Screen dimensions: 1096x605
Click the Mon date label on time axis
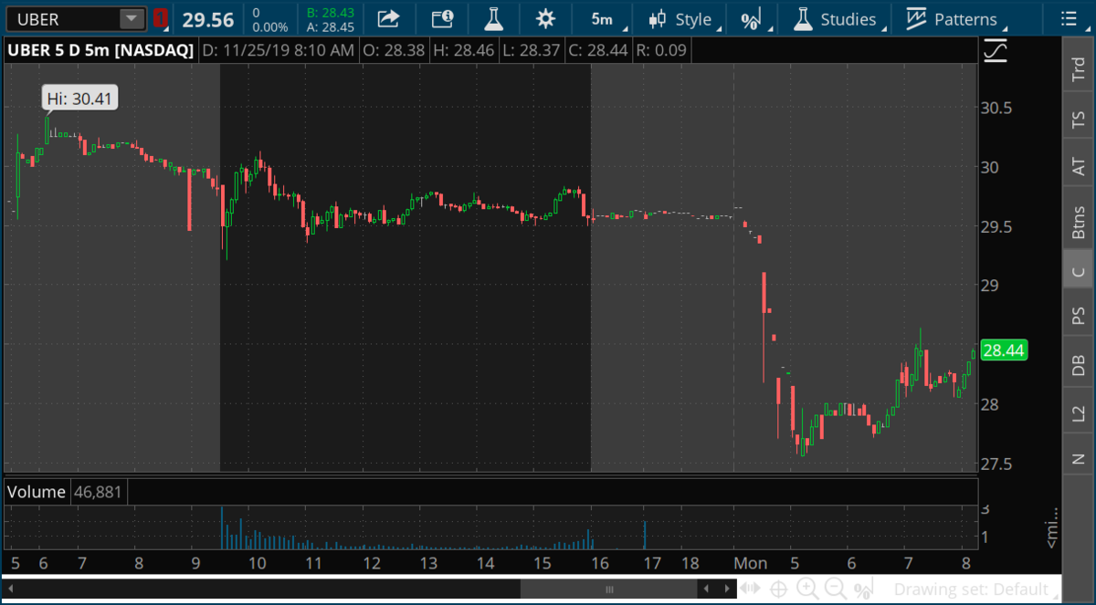click(x=751, y=562)
